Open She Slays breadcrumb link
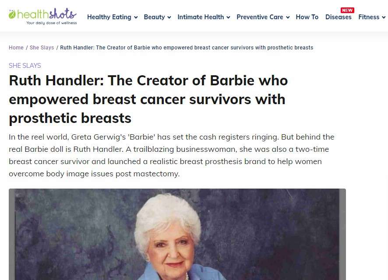The width and height of the screenshot is (388, 280). click(42, 48)
